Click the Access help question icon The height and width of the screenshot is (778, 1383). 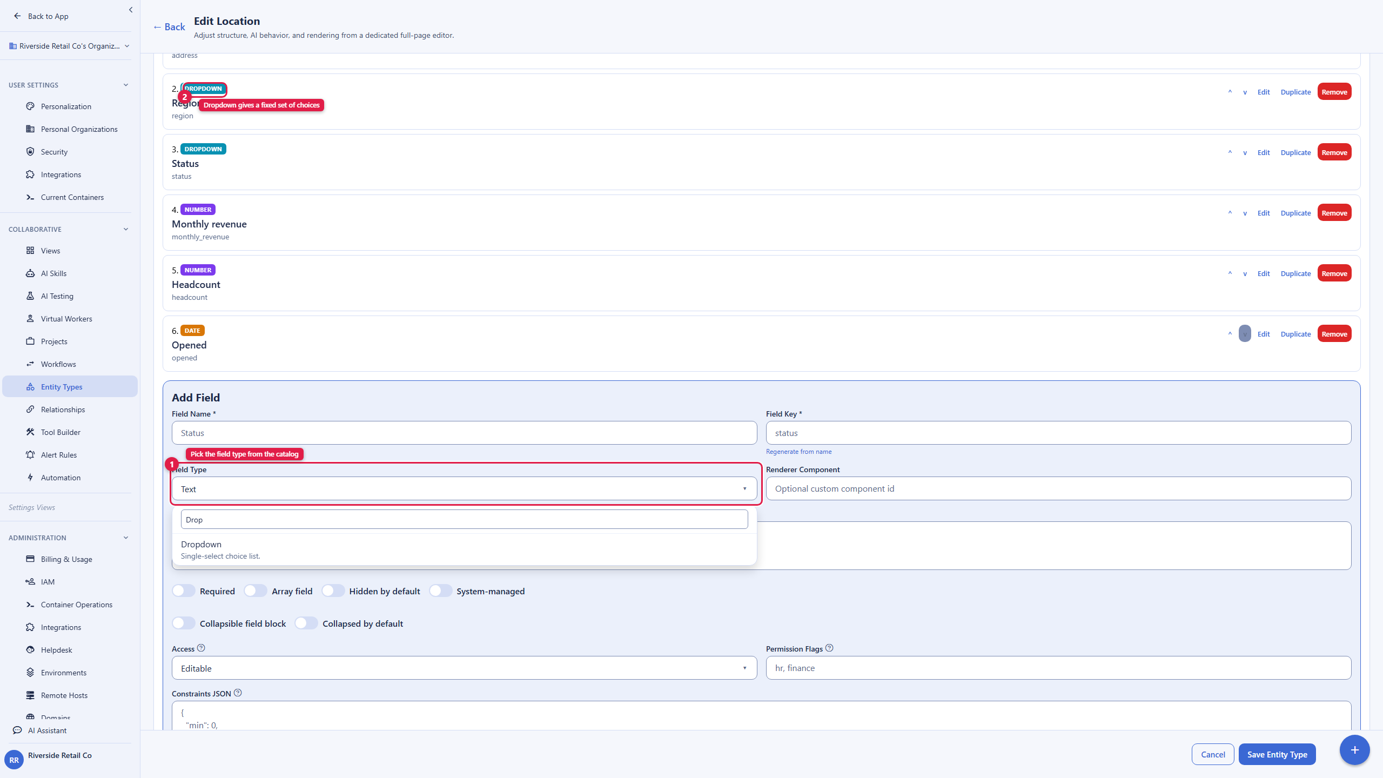point(201,648)
